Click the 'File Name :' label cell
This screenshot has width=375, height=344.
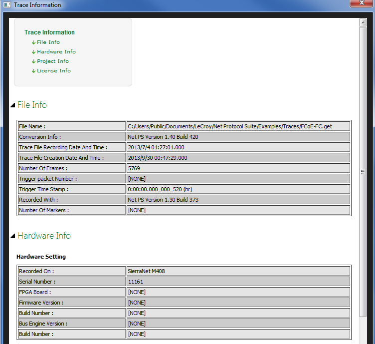click(x=72, y=126)
